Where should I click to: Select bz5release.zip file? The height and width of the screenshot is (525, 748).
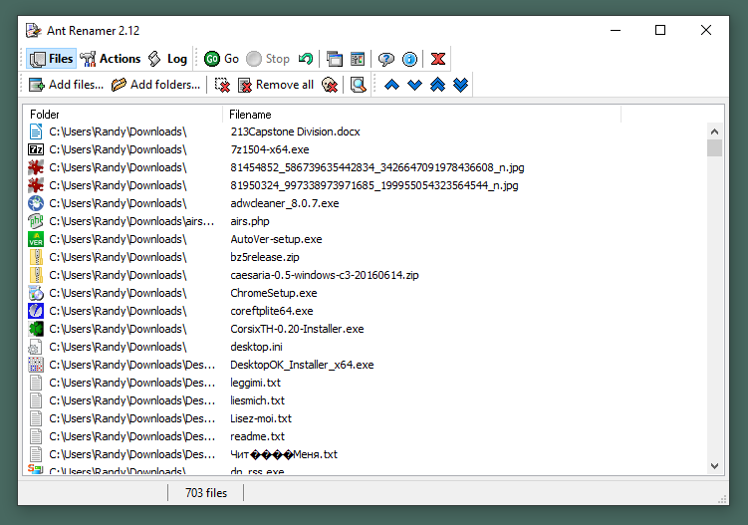pos(264,257)
